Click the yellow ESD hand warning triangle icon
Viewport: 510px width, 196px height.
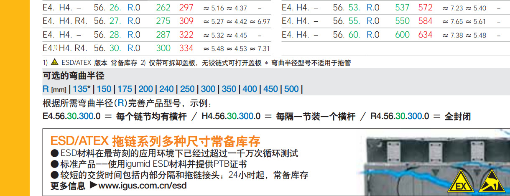490,183
